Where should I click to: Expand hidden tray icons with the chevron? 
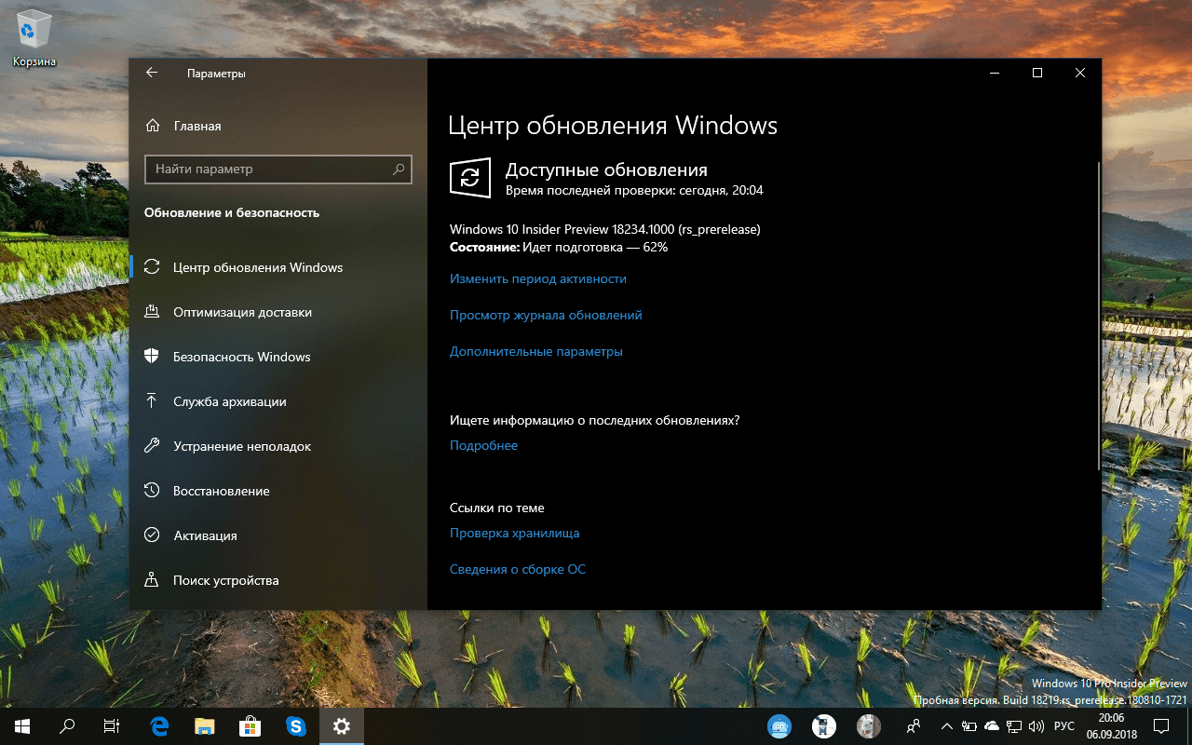[945, 726]
